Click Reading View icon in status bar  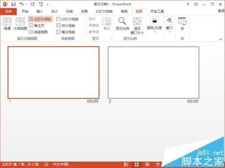pyautogui.click(x=147, y=164)
